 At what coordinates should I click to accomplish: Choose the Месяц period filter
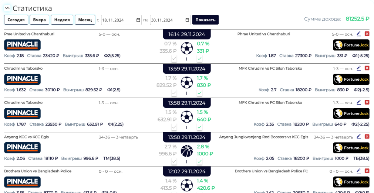[85, 20]
